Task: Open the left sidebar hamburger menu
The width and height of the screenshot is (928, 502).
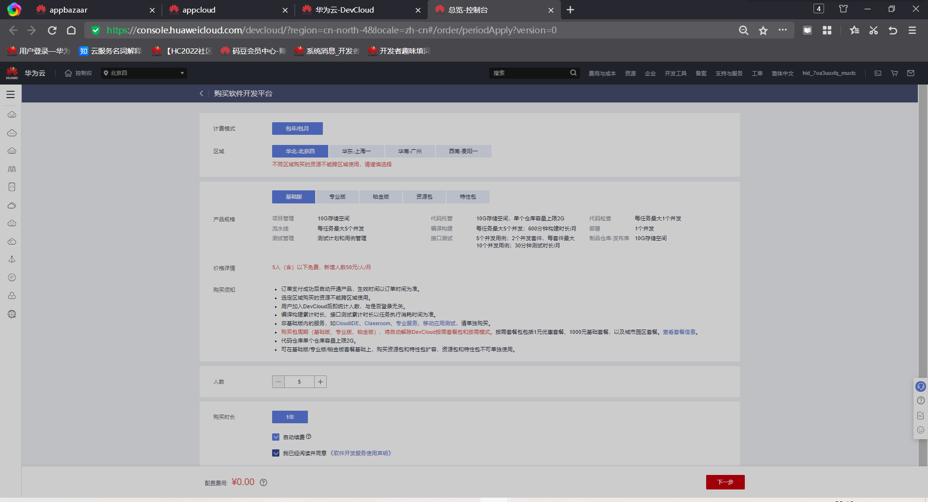Action: click(11, 95)
